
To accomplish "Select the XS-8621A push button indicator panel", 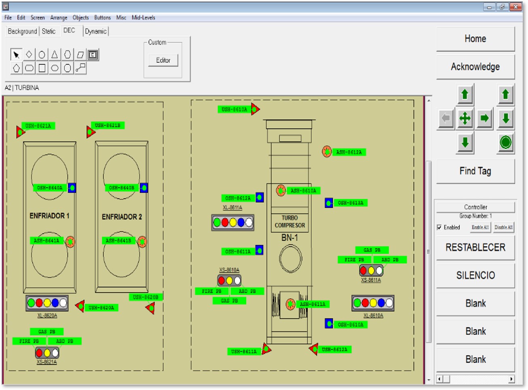I will [47, 353].
